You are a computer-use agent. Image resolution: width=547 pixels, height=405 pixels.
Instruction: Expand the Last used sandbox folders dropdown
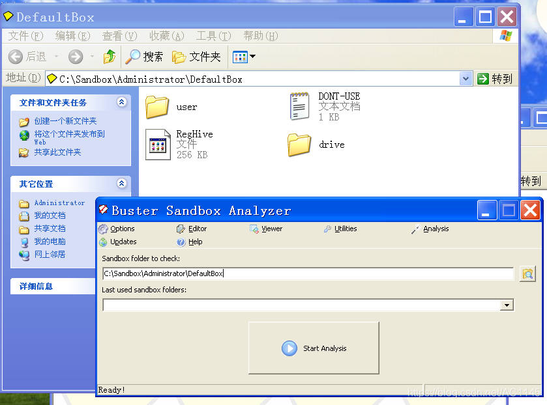[x=507, y=305]
